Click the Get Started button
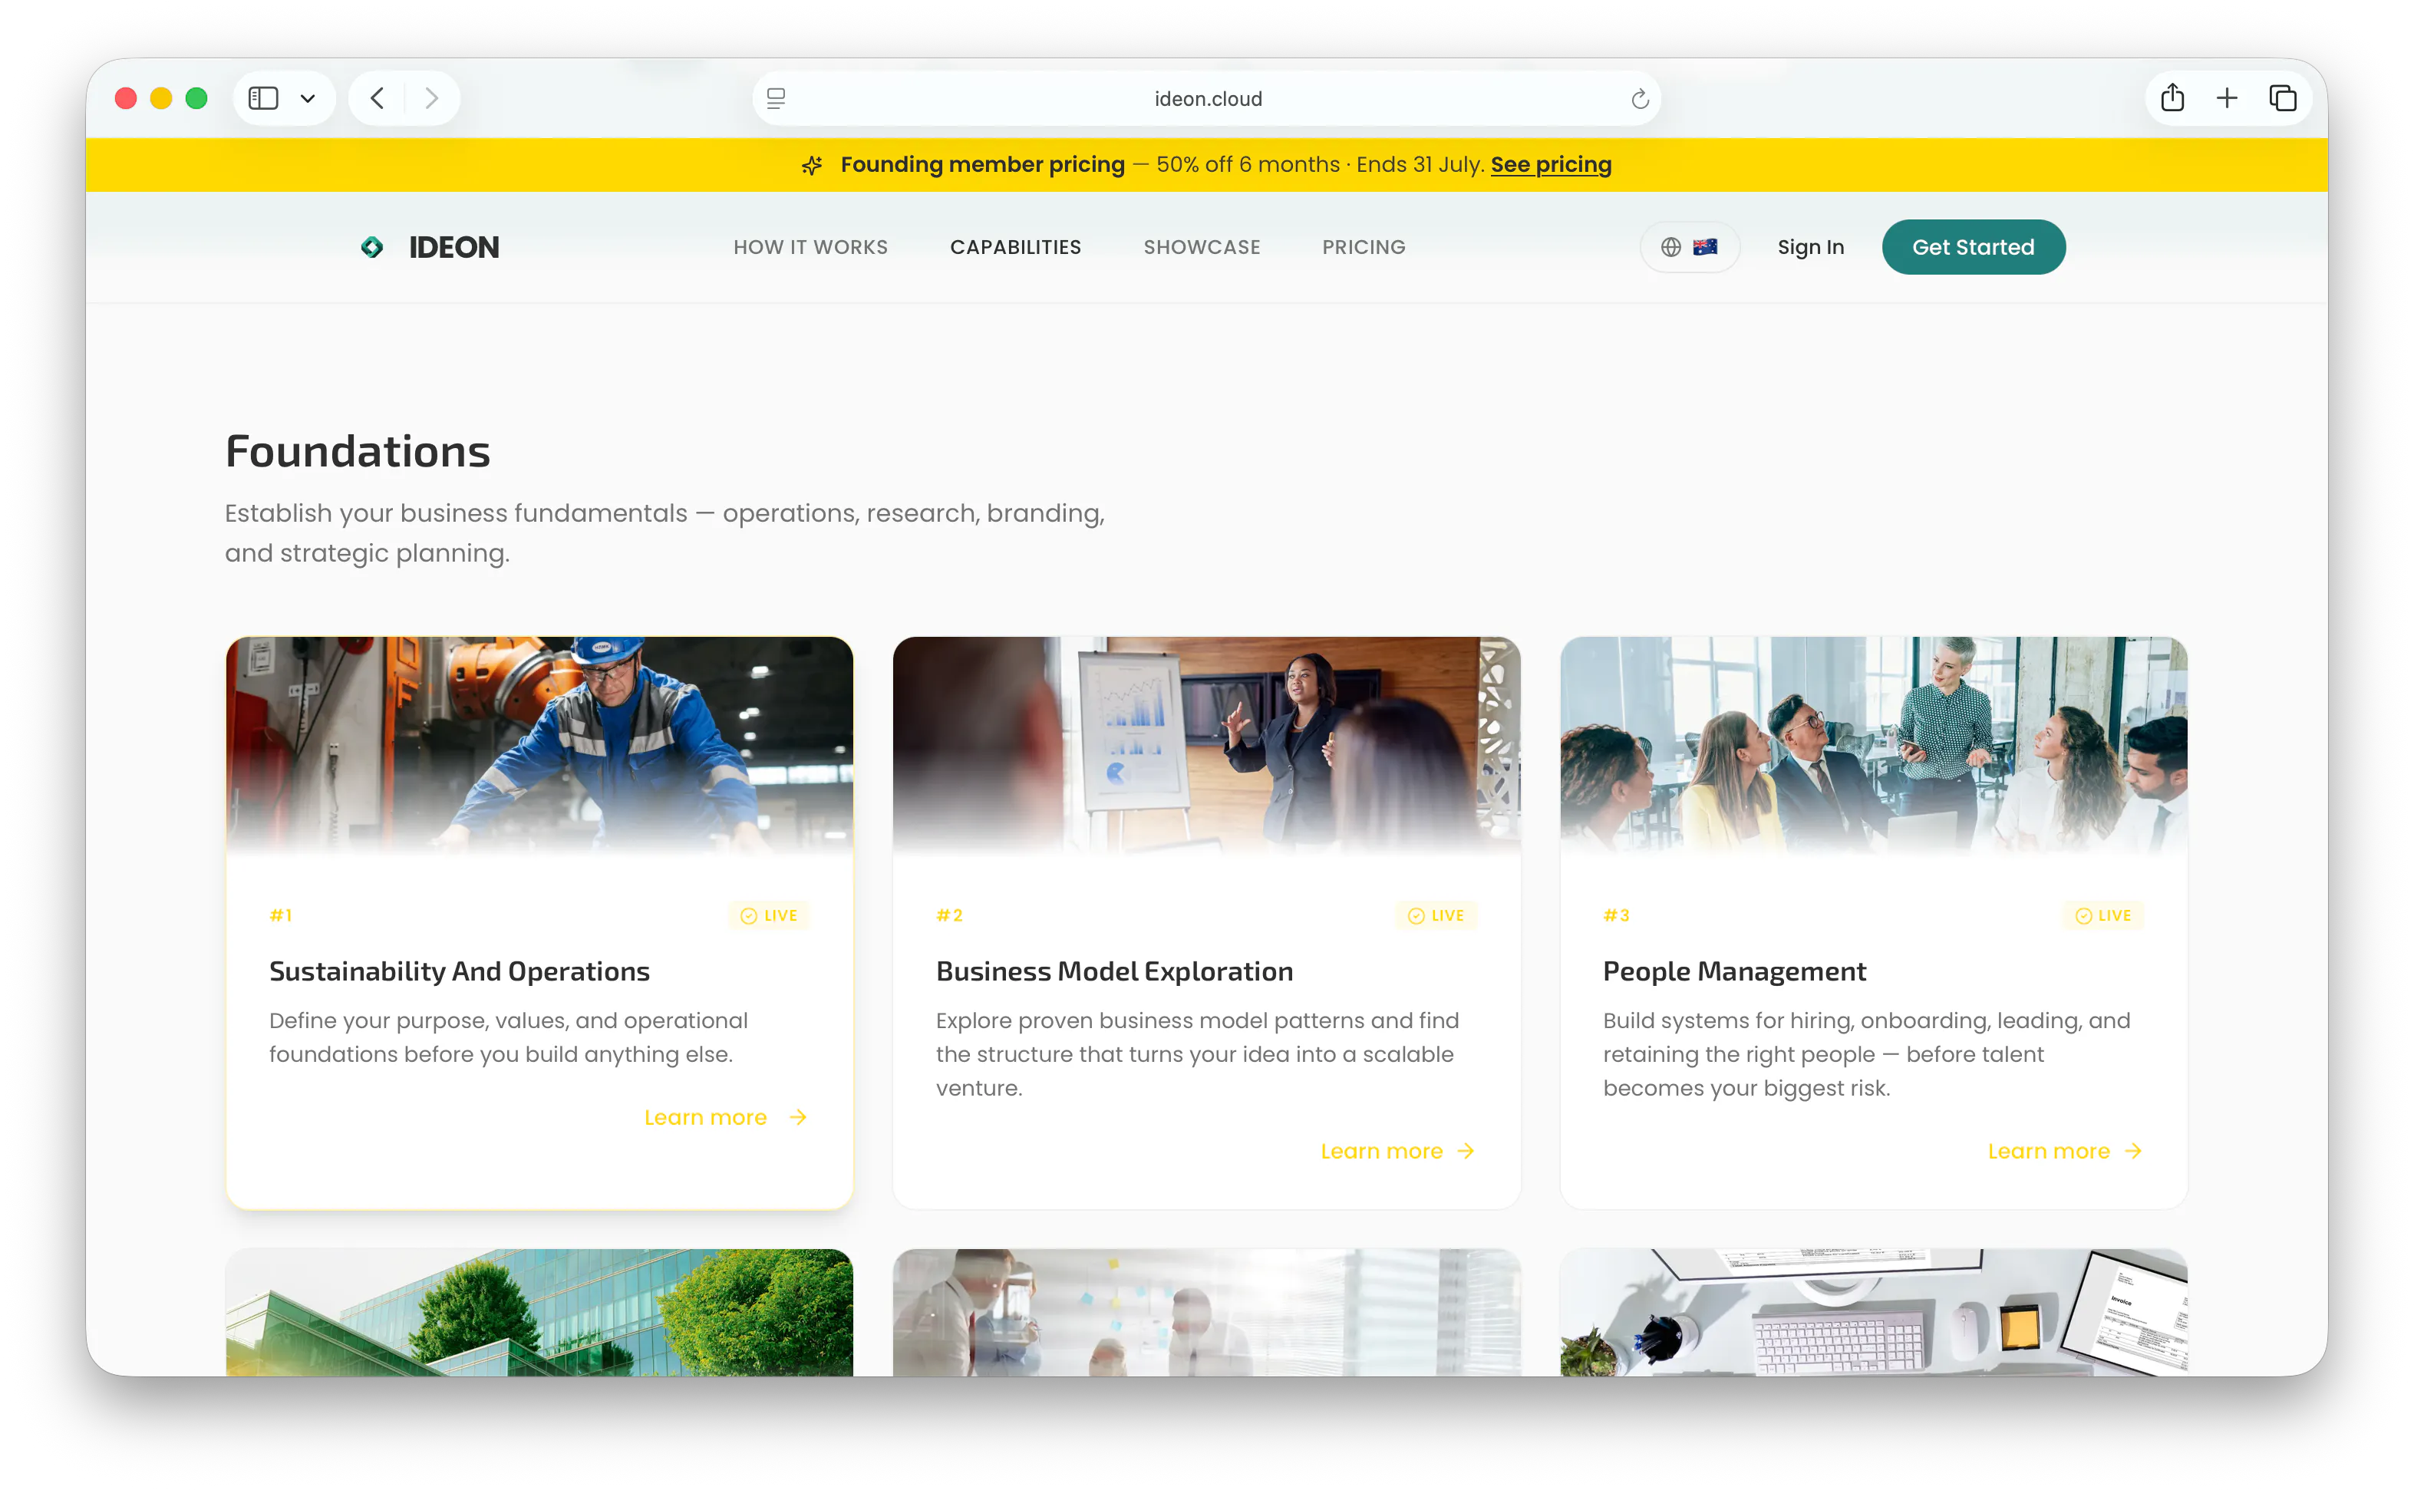 tap(1974, 247)
